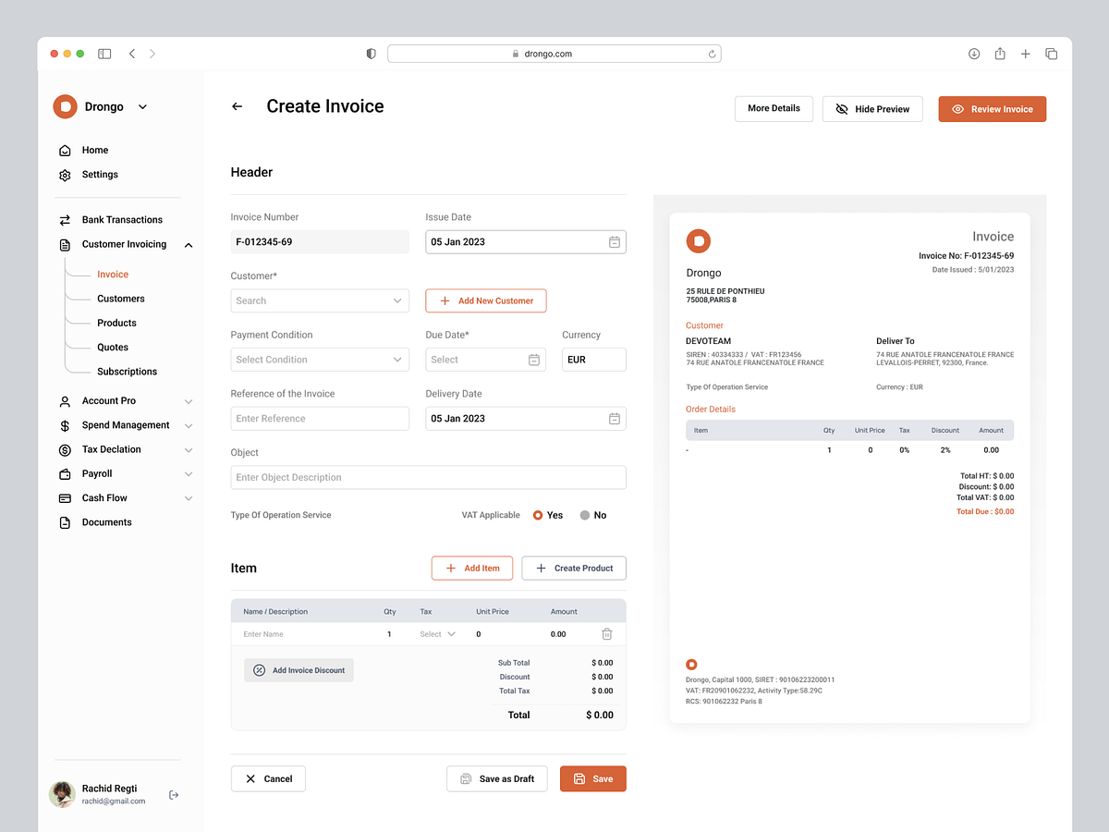This screenshot has height=832, width=1109.
Task: Switch to the Customers section
Action: click(119, 298)
